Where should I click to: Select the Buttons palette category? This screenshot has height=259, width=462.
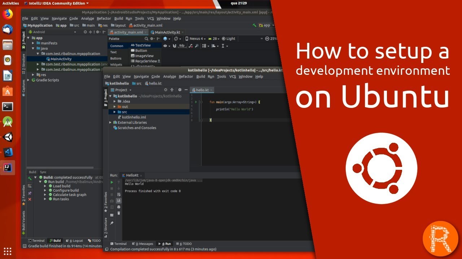click(116, 59)
